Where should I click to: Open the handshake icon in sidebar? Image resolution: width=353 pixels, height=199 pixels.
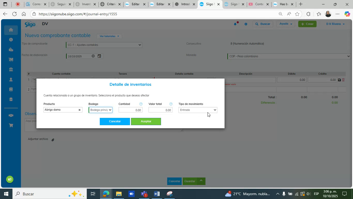tap(11, 116)
